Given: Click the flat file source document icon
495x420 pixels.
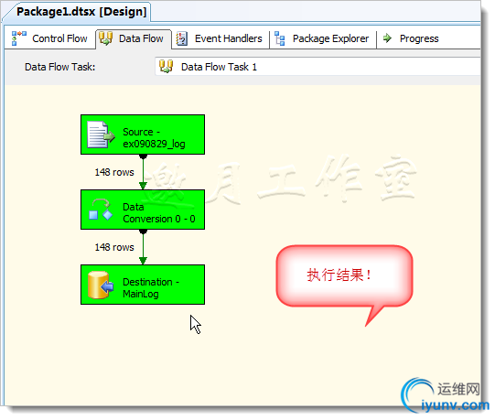Looking at the screenshot, I should click(101, 135).
